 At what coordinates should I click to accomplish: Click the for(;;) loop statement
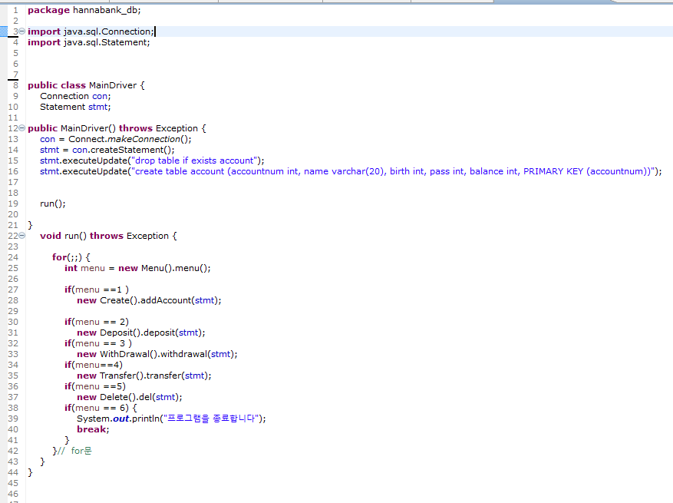(x=71, y=257)
